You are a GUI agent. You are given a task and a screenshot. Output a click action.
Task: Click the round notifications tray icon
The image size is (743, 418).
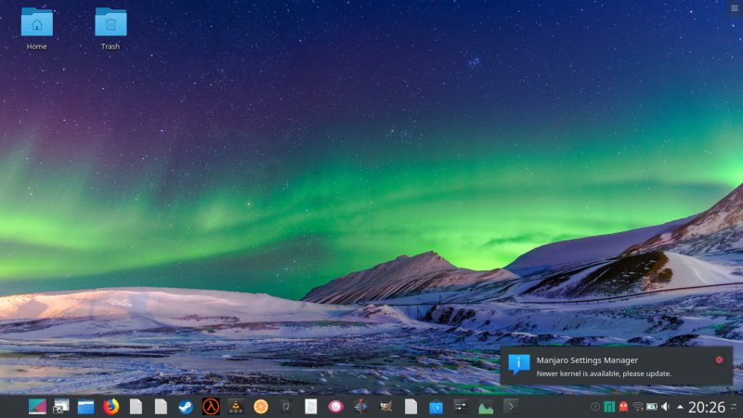595,407
